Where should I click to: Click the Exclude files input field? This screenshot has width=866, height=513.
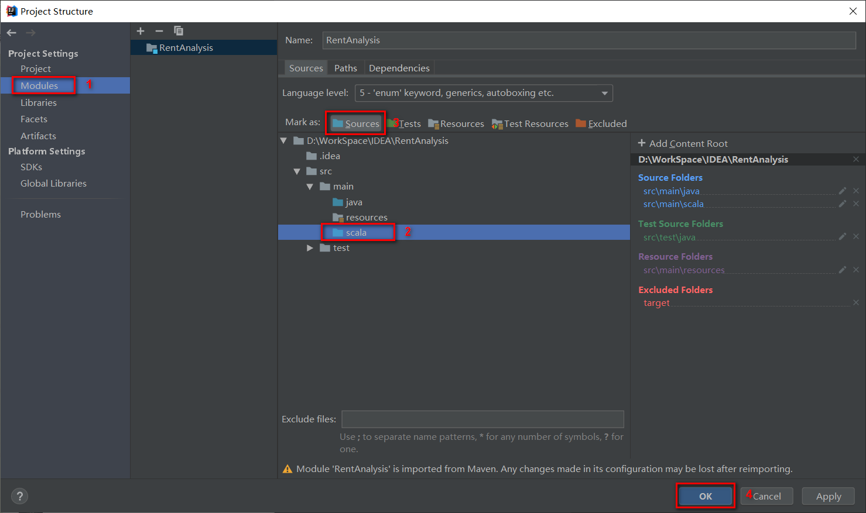tap(482, 419)
